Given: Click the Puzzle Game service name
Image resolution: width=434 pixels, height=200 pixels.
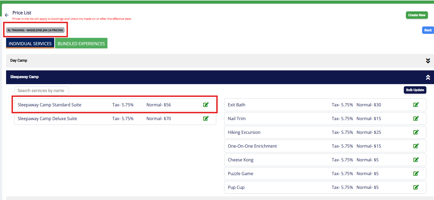Looking at the screenshot, I should pos(241,174).
